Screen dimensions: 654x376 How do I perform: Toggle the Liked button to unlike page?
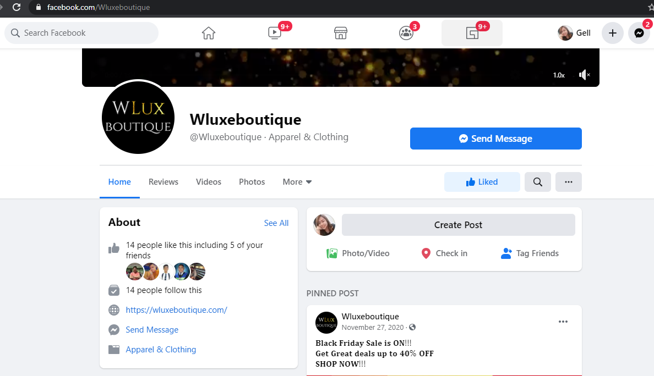(x=482, y=182)
